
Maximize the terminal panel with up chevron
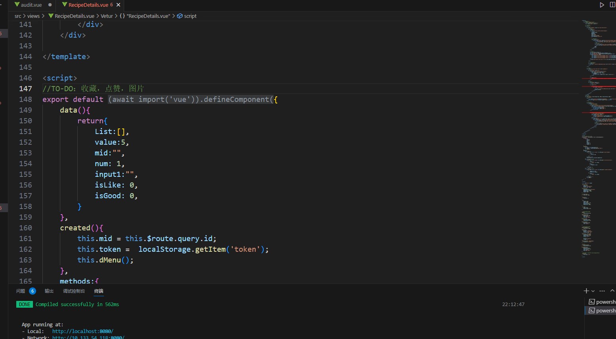pyautogui.click(x=612, y=291)
